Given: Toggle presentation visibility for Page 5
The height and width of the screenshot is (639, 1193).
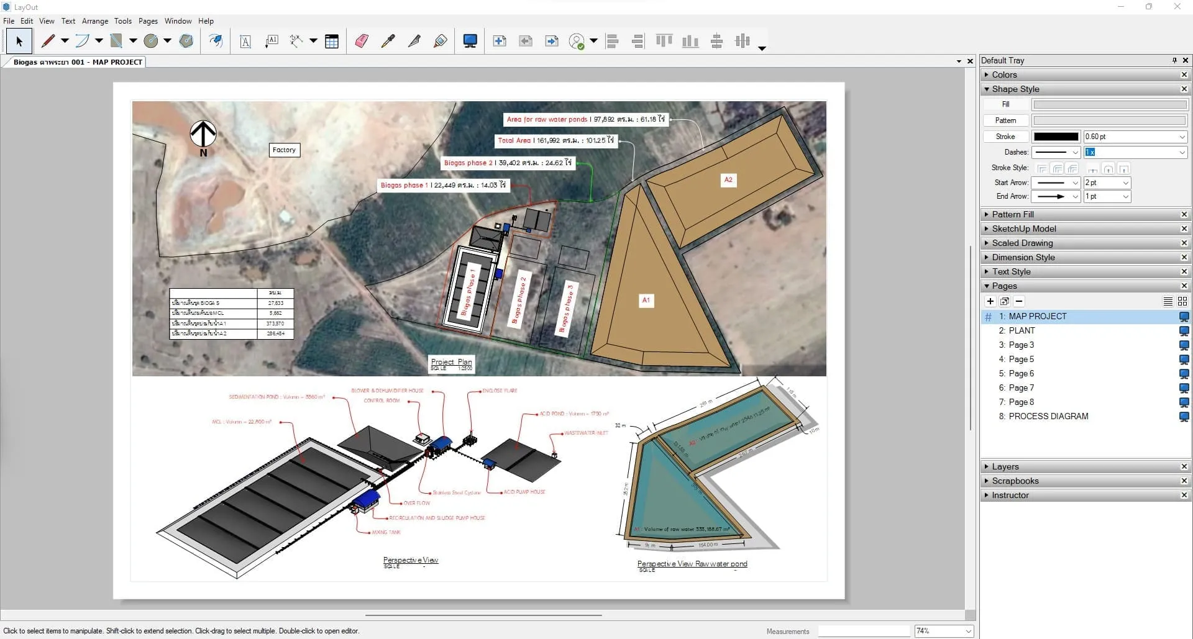Looking at the screenshot, I should pyautogui.click(x=1184, y=360).
